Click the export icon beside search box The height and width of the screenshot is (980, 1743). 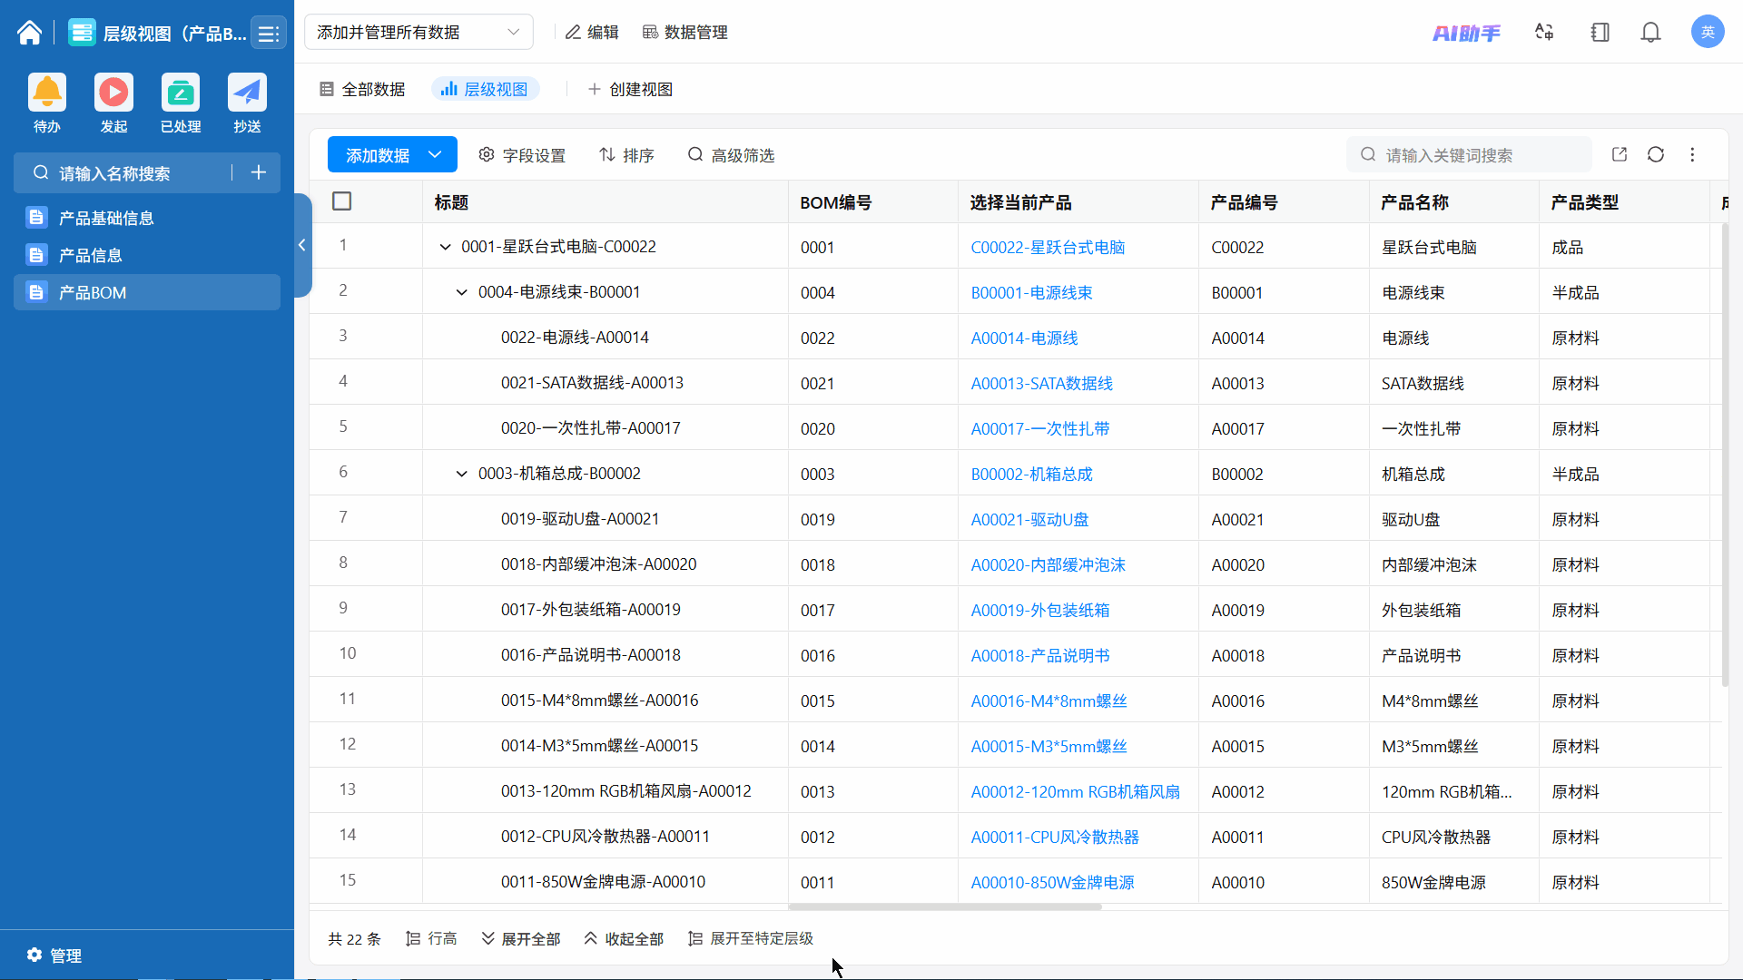[1620, 155]
